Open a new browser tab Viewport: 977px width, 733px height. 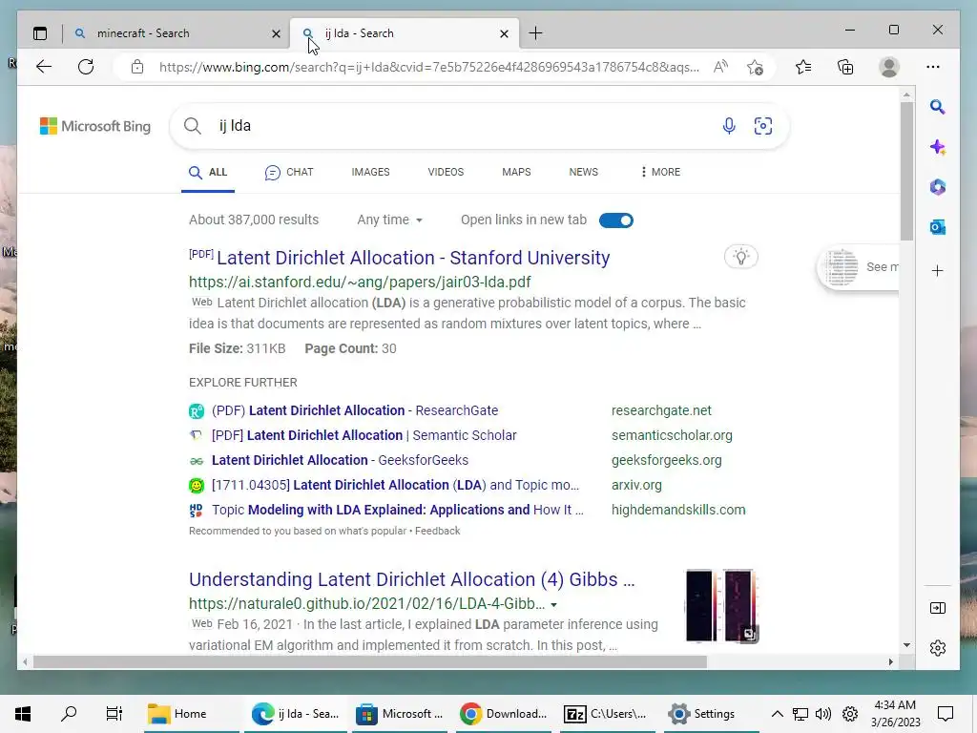click(535, 33)
